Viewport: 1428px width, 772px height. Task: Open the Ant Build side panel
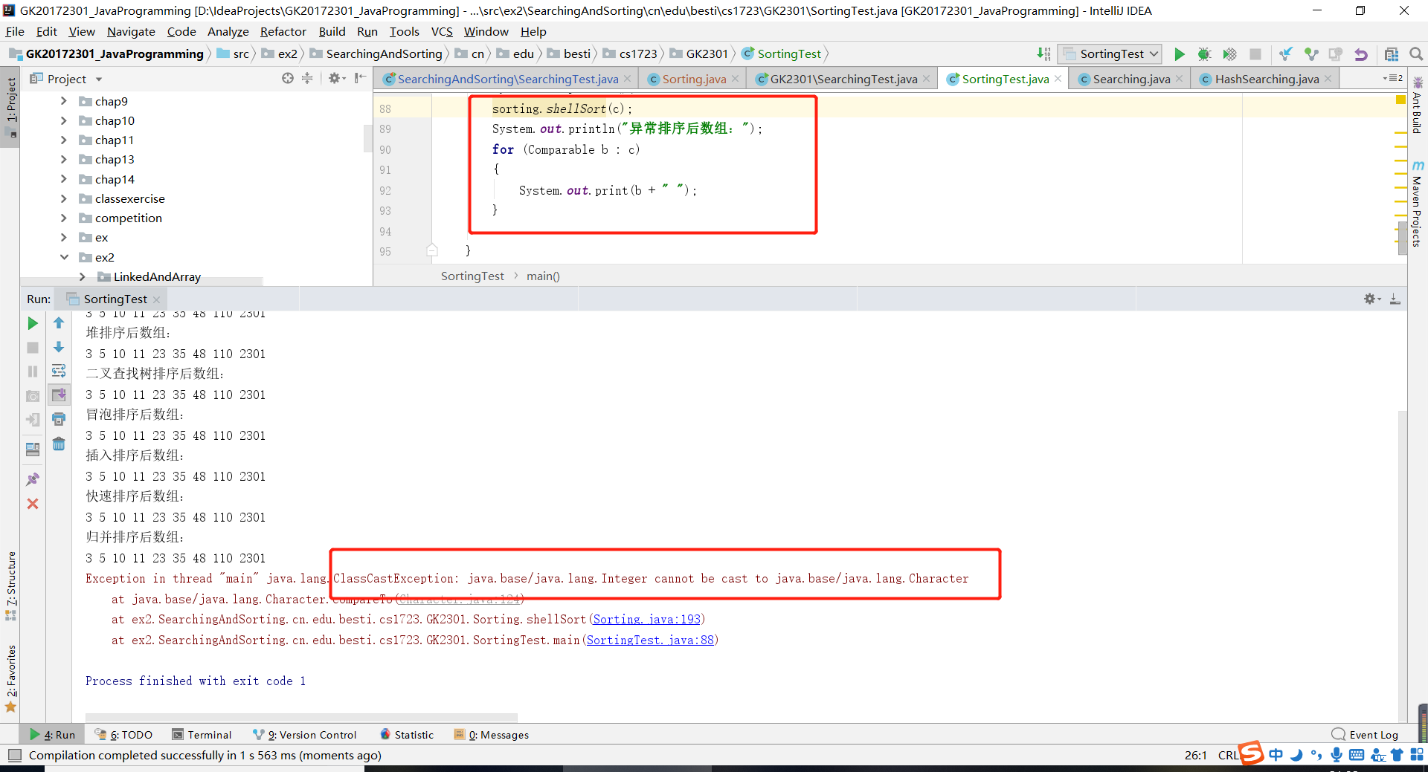pyautogui.click(x=1417, y=106)
